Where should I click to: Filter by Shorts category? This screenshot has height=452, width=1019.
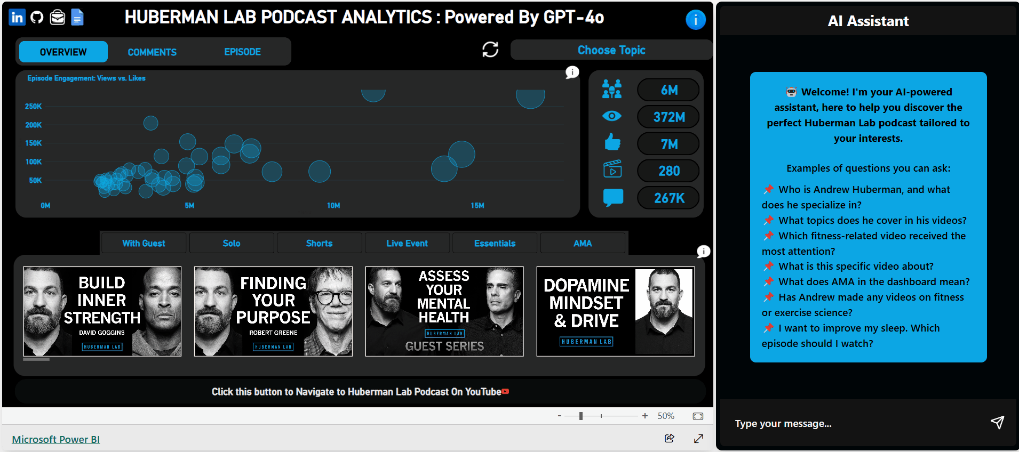click(x=319, y=243)
